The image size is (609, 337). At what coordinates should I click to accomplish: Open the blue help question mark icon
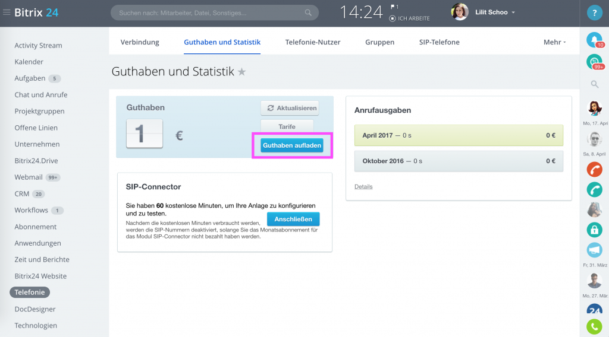[594, 13]
